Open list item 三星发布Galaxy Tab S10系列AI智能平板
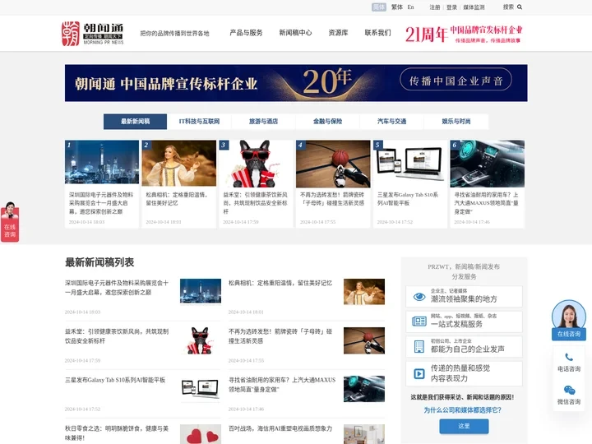The height and width of the screenshot is (444, 592). point(115,380)
